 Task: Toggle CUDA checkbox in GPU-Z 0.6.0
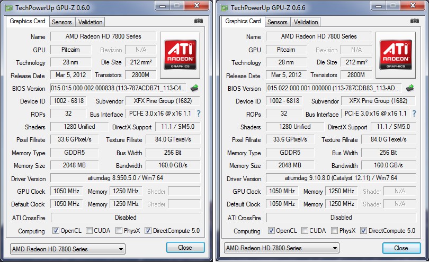[x=89, y=230]
